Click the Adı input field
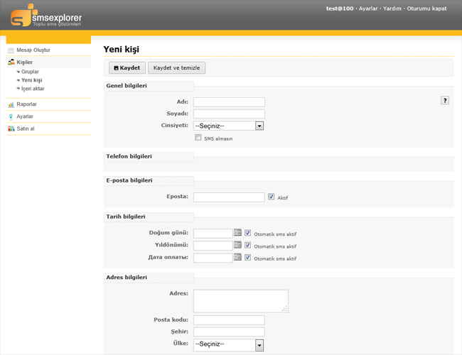Screen dimensions: 462x355 tap(229, 102)
